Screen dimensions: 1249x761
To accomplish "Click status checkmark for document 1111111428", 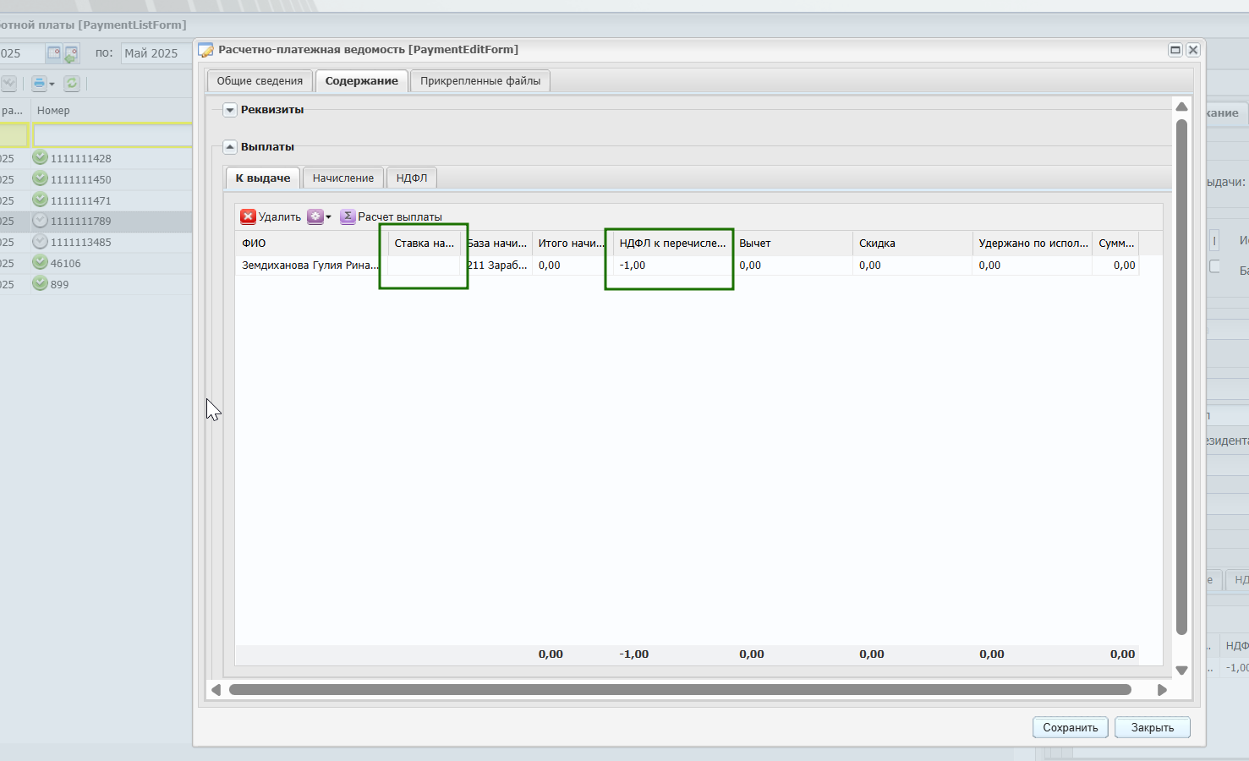I will point(40,157).
